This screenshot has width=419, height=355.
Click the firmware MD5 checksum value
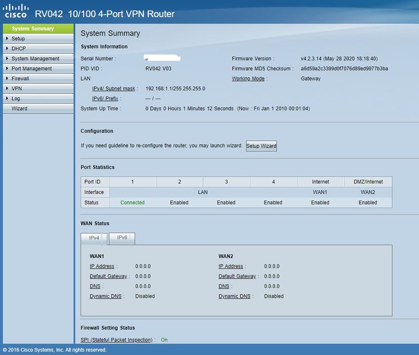coord(345,68)
